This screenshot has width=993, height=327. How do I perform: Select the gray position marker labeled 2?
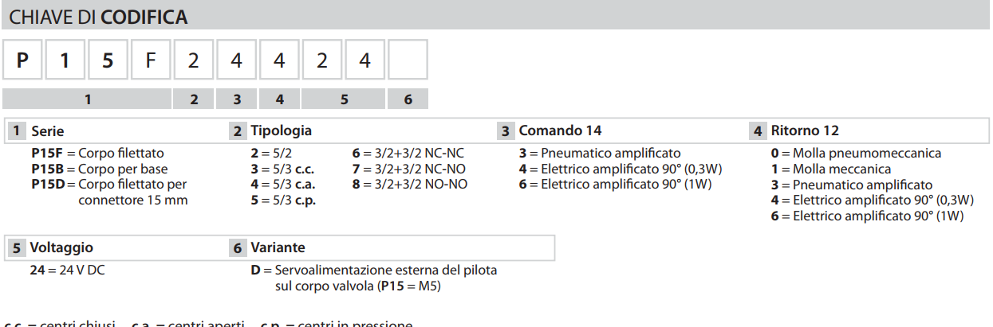click(x=194, y=99)
